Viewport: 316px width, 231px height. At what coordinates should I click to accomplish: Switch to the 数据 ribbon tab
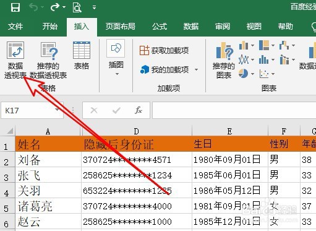pos(191,27)
